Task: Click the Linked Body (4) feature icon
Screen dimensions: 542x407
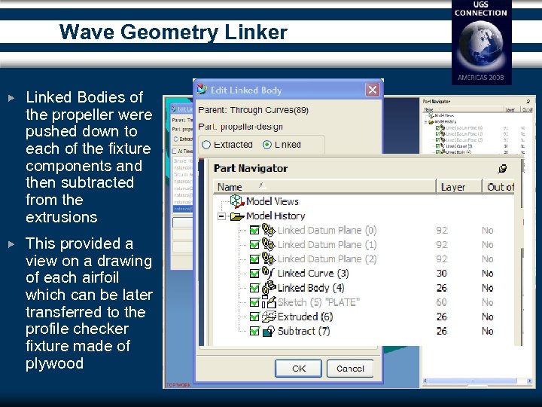Action: (269, 287)
